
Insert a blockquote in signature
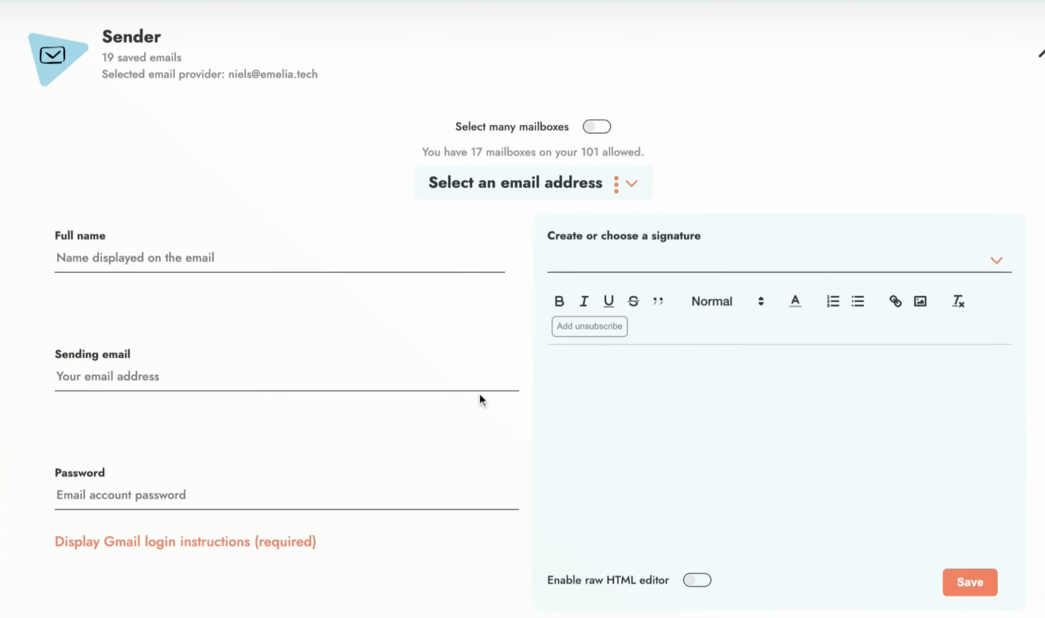(x=658, y=301)
